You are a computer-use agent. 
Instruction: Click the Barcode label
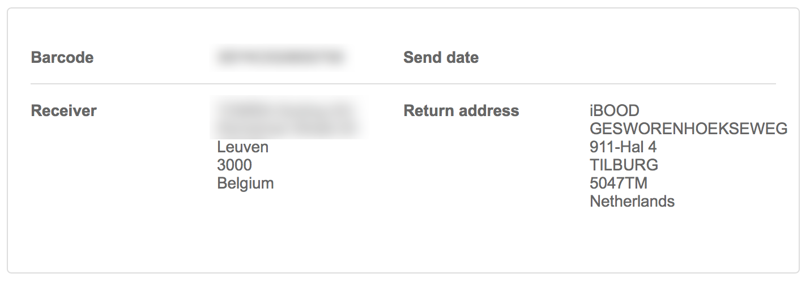point(62,58)
